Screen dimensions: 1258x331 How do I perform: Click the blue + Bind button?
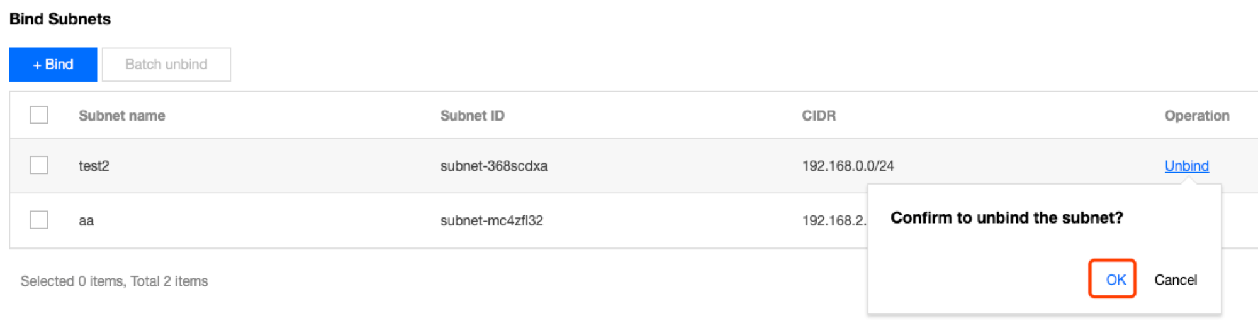pos(53,65)
